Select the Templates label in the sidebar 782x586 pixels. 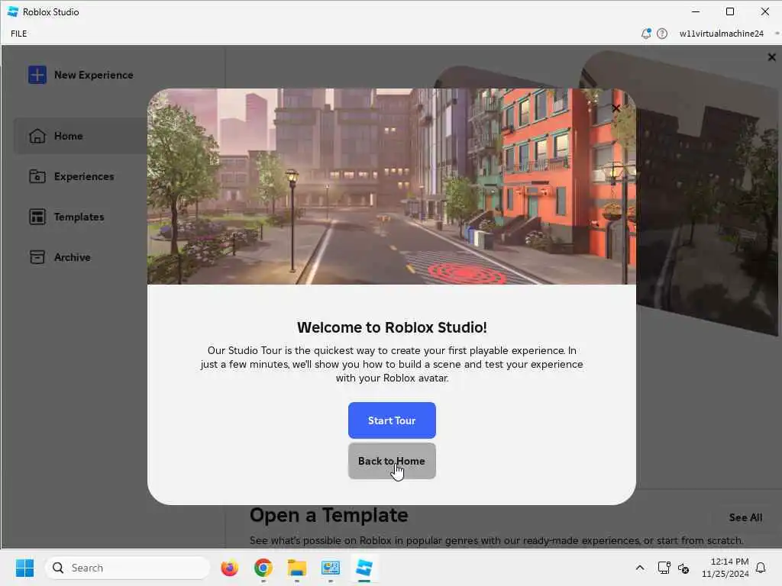coord(79,217)
